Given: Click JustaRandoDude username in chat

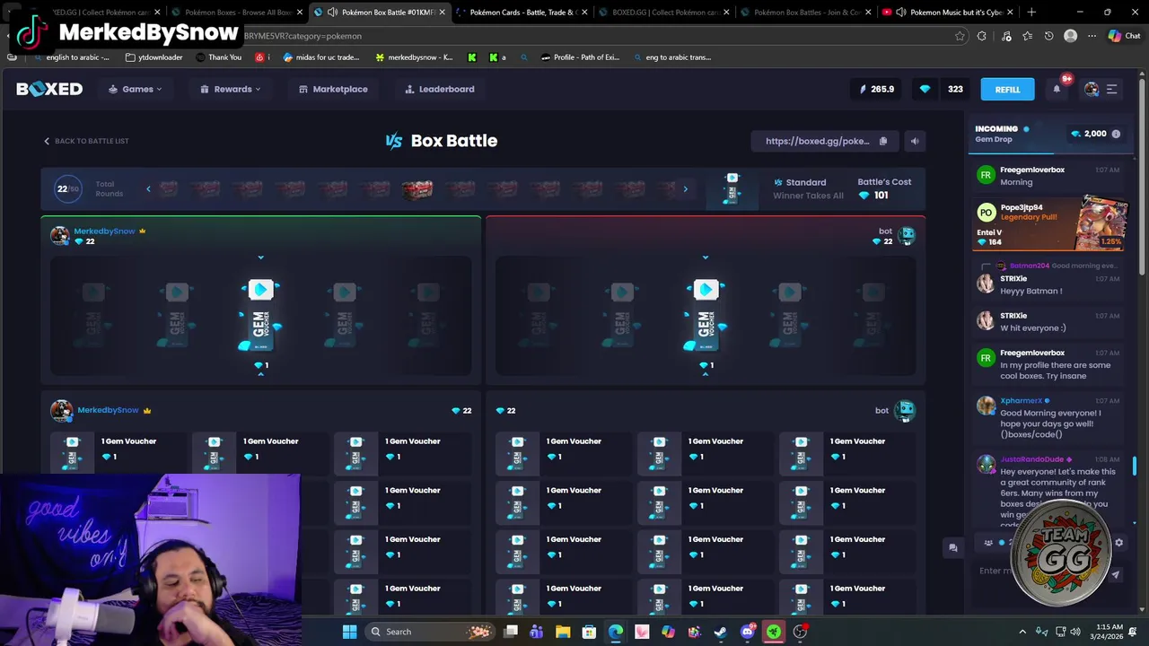Looking at the screenshot, I should point(1031,459).
